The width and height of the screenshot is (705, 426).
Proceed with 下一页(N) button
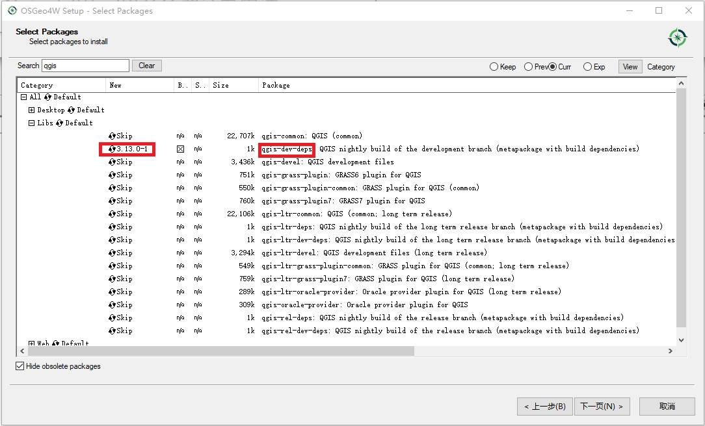pos(602,407)
